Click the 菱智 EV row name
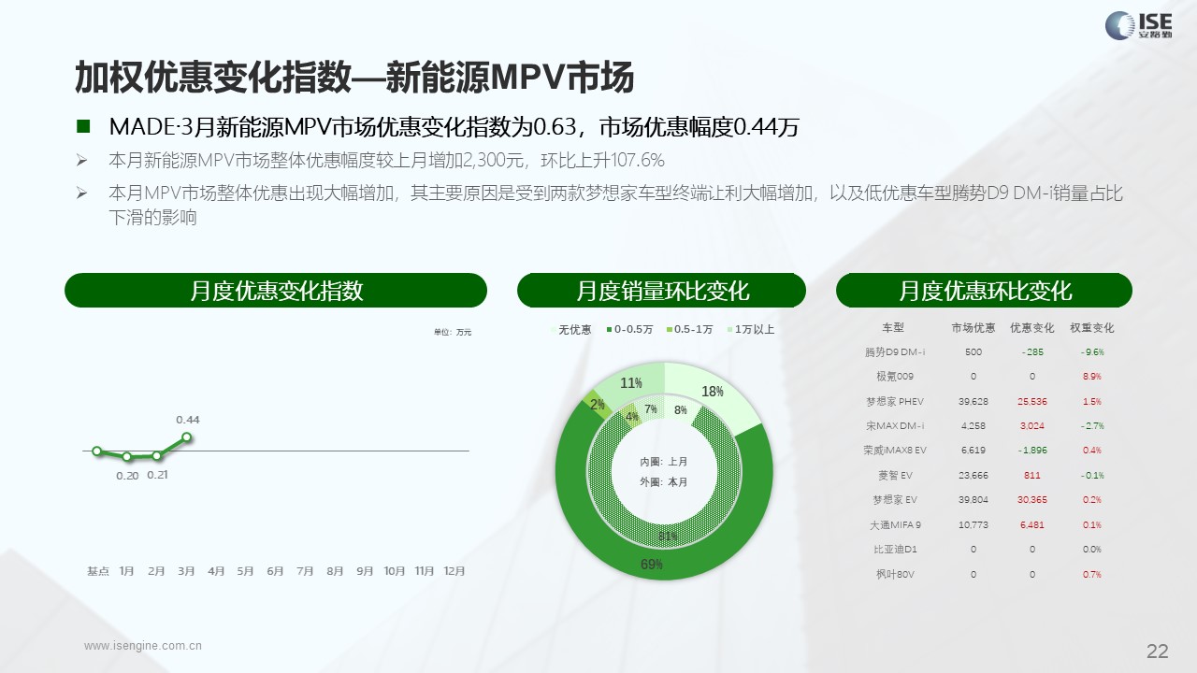This screenshot has width=1197, height=673. [x=895, y=475]
